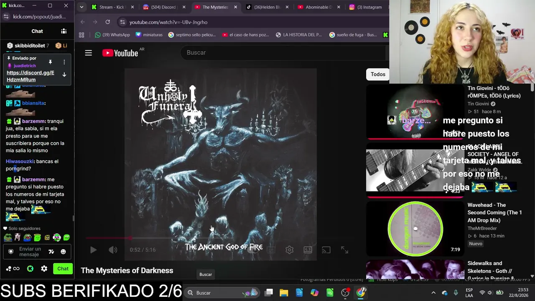Open the channel points infinity icon
The width and height of the screenshot is (535, 301).
coord(13,269)
